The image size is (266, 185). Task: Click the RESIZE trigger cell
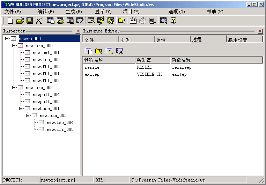pos(145,67)
